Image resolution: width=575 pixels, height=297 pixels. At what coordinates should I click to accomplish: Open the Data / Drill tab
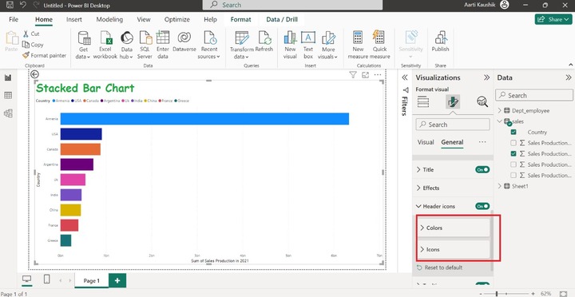pyautogui.click(x=282, y=19)
